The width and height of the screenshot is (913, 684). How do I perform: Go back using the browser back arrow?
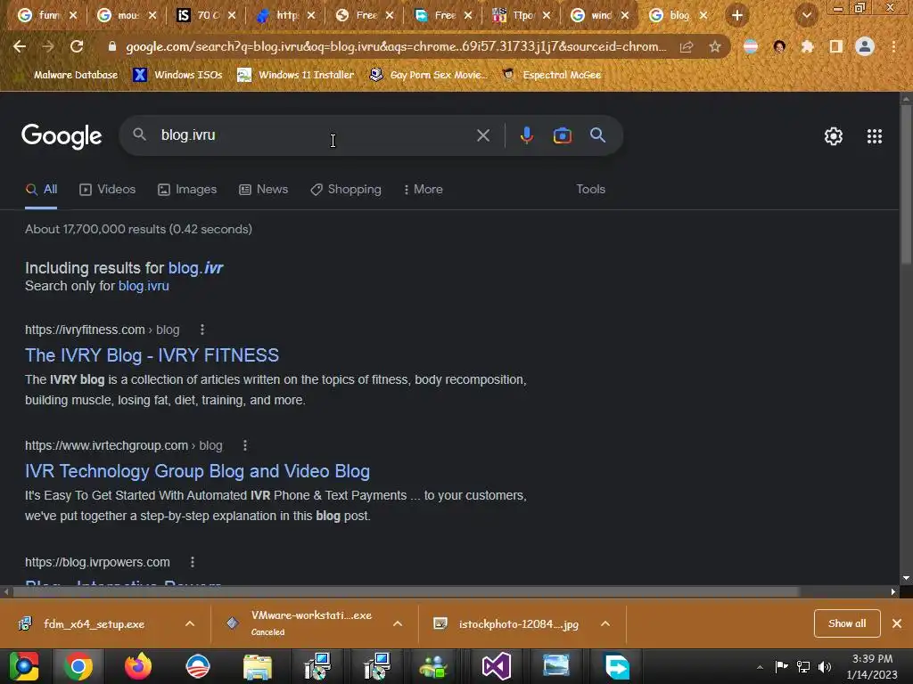[20, 46]
